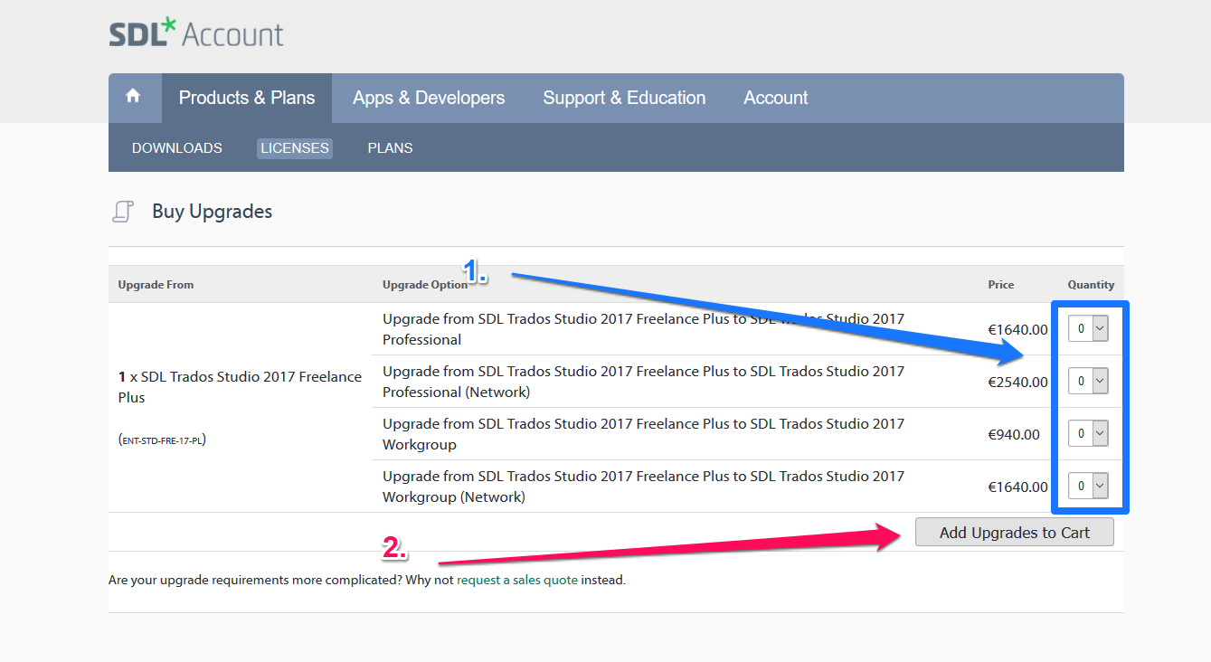Viewport: 1211px width, 662px height.
Task: Click the €2540.00 price
Action: click(1017, 383)
